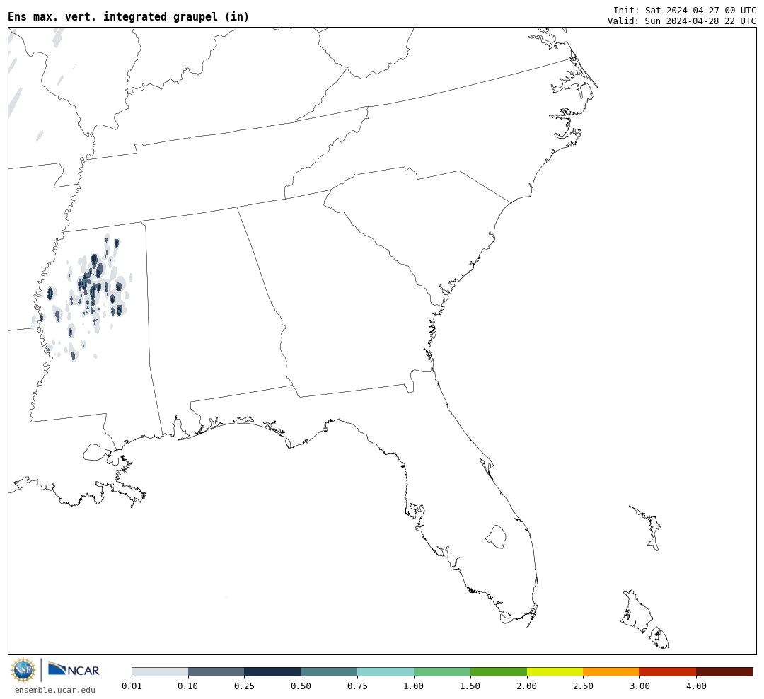The height and width of the screenshot is (699, 764).
Task: Click the NSF logo icon
Action: click(x=23, y=670)
